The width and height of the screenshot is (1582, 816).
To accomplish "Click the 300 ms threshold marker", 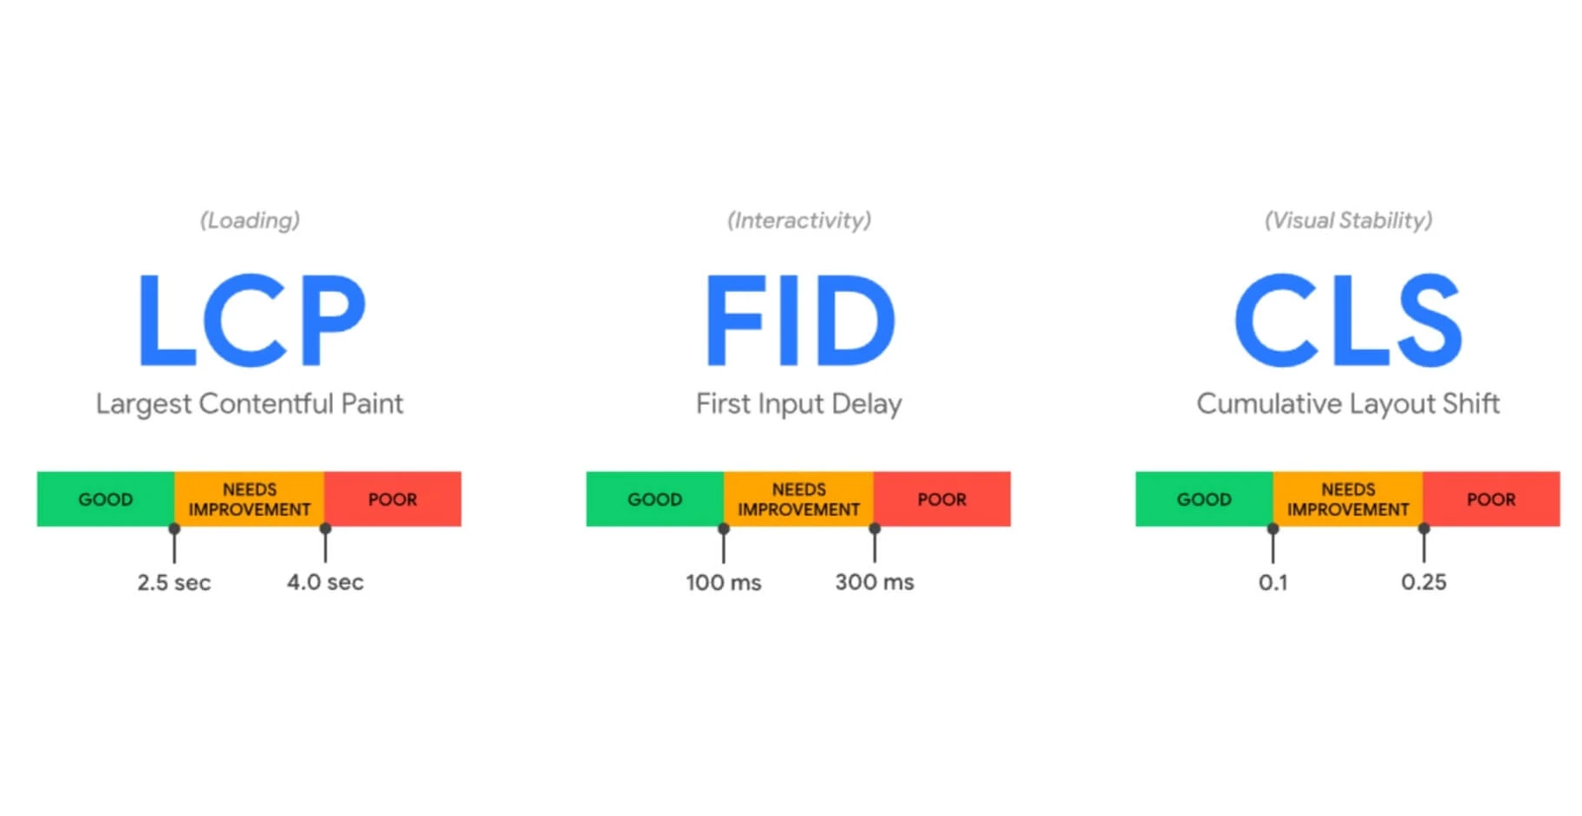I will point(875,544).
